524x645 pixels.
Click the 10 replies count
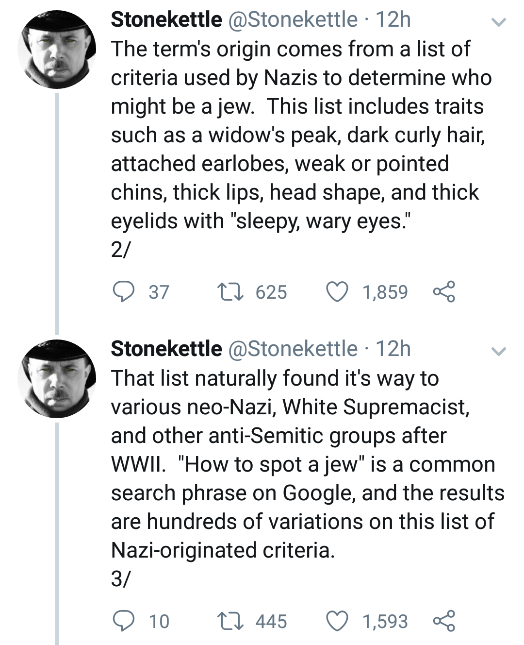(x=159, y=622)
